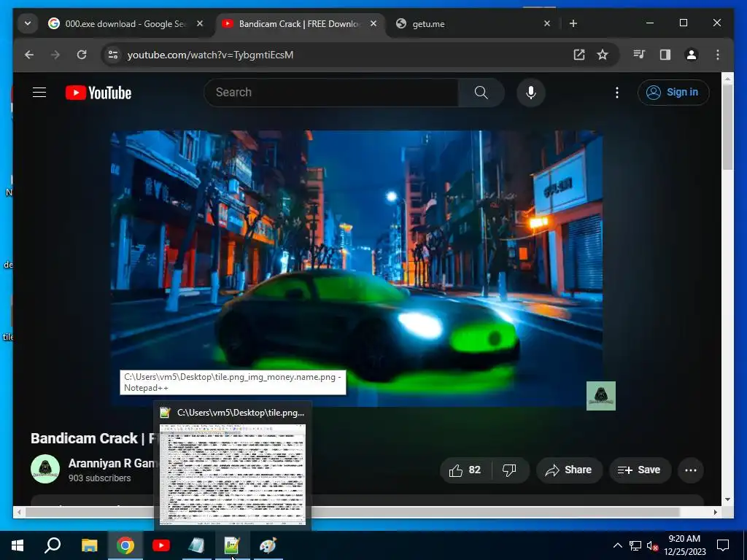Open Chrome profile avatar
The image size is (747, 560).
692,55
